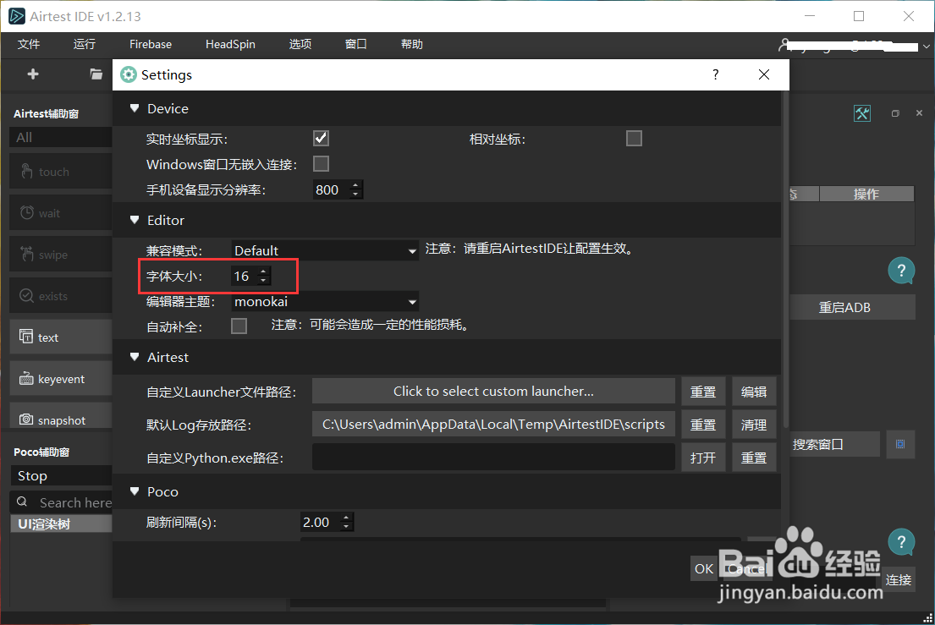Enable 相对坐标 checkbox
The width and height of the screenshot is (935, 625).
[x=634, y=138]
